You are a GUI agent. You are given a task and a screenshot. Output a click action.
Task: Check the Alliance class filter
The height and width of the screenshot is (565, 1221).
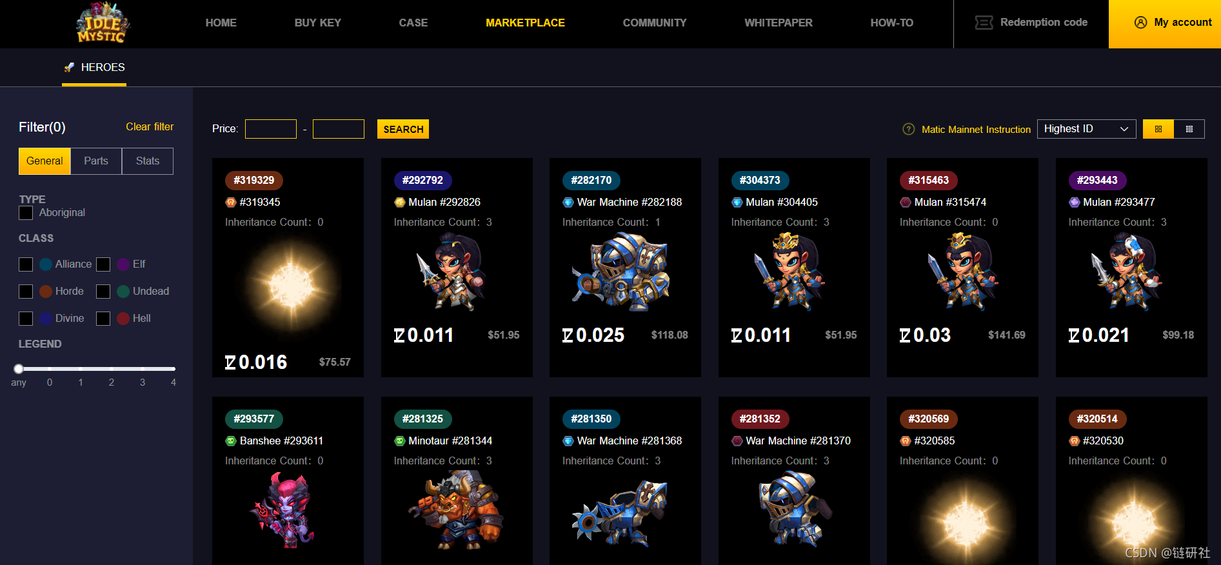26,264
